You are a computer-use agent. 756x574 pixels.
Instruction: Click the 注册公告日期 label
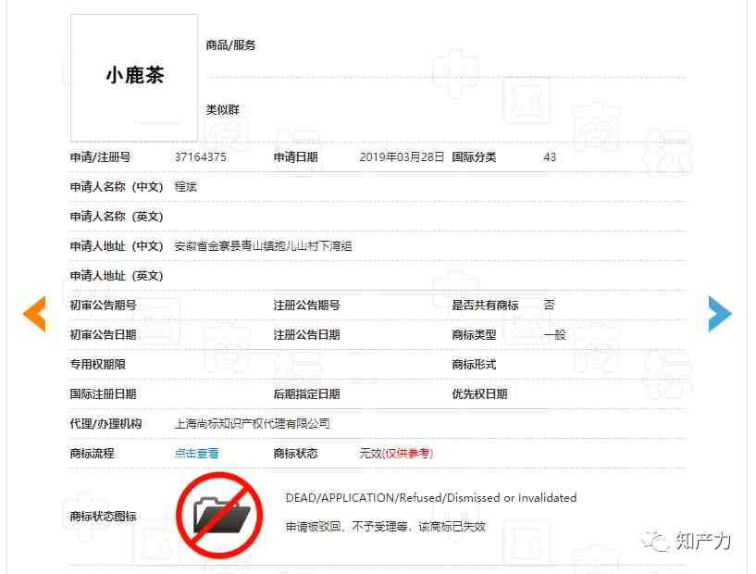click(x=306, y=335)
